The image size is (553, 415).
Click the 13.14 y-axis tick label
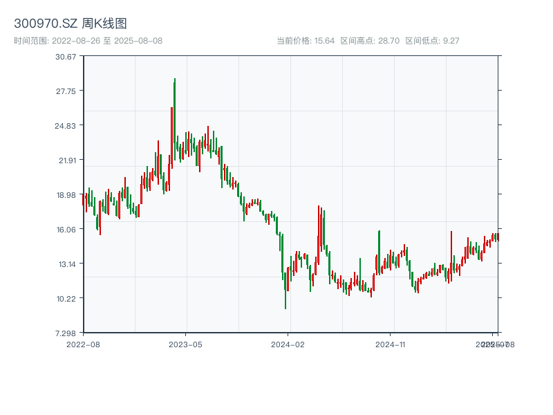pyautogui.click(x=66, y=264)
